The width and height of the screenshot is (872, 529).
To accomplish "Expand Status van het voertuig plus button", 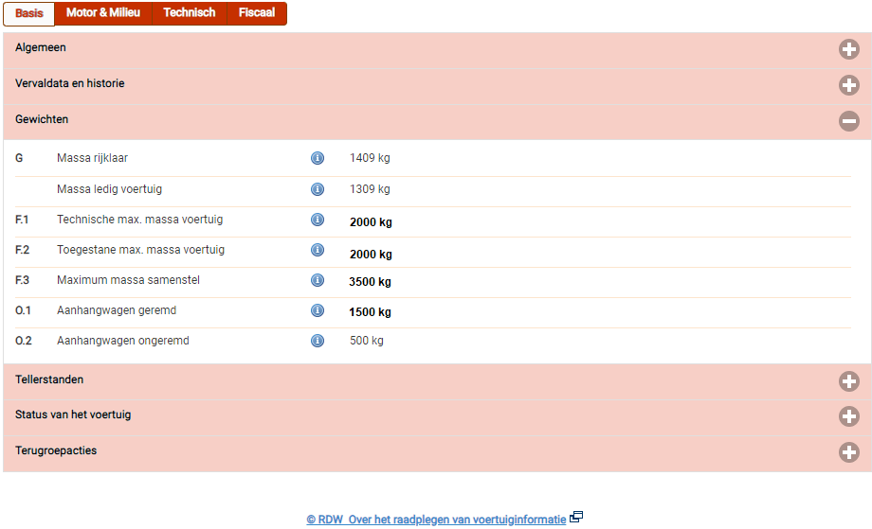I will pyautogui.click(x=848, y=416).
